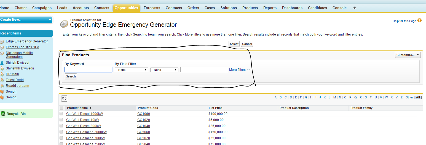
Task: Check GenWatt Diesel 1000kW checkbox
Action: [x=61, y=114]
